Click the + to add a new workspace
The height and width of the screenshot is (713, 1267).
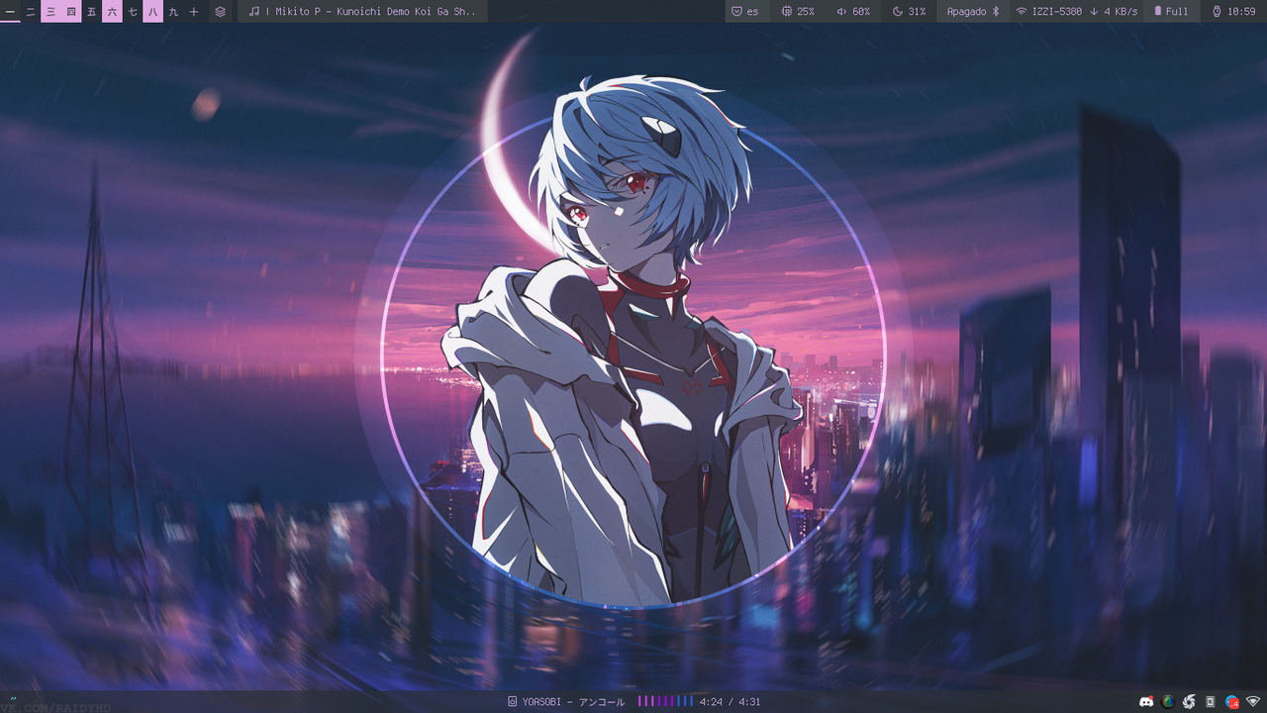point(192,12)
